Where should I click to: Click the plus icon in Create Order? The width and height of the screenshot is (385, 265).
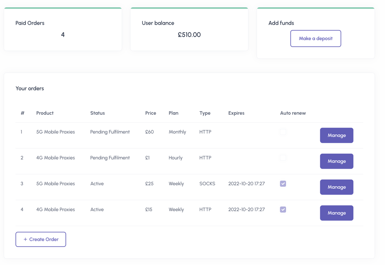(x=25, y=239)
